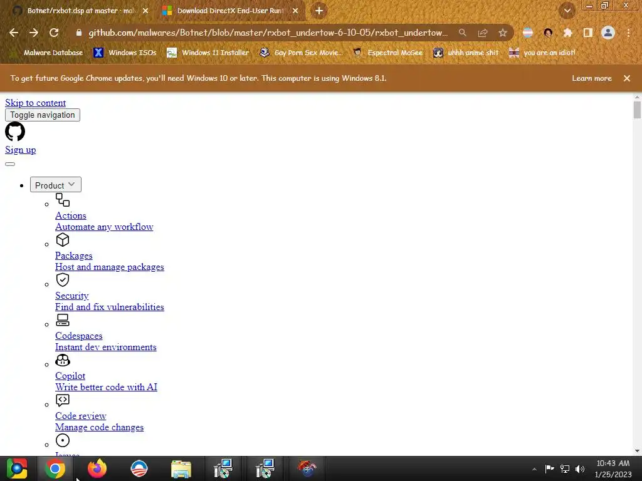Open the Code review link

(81, 416)
